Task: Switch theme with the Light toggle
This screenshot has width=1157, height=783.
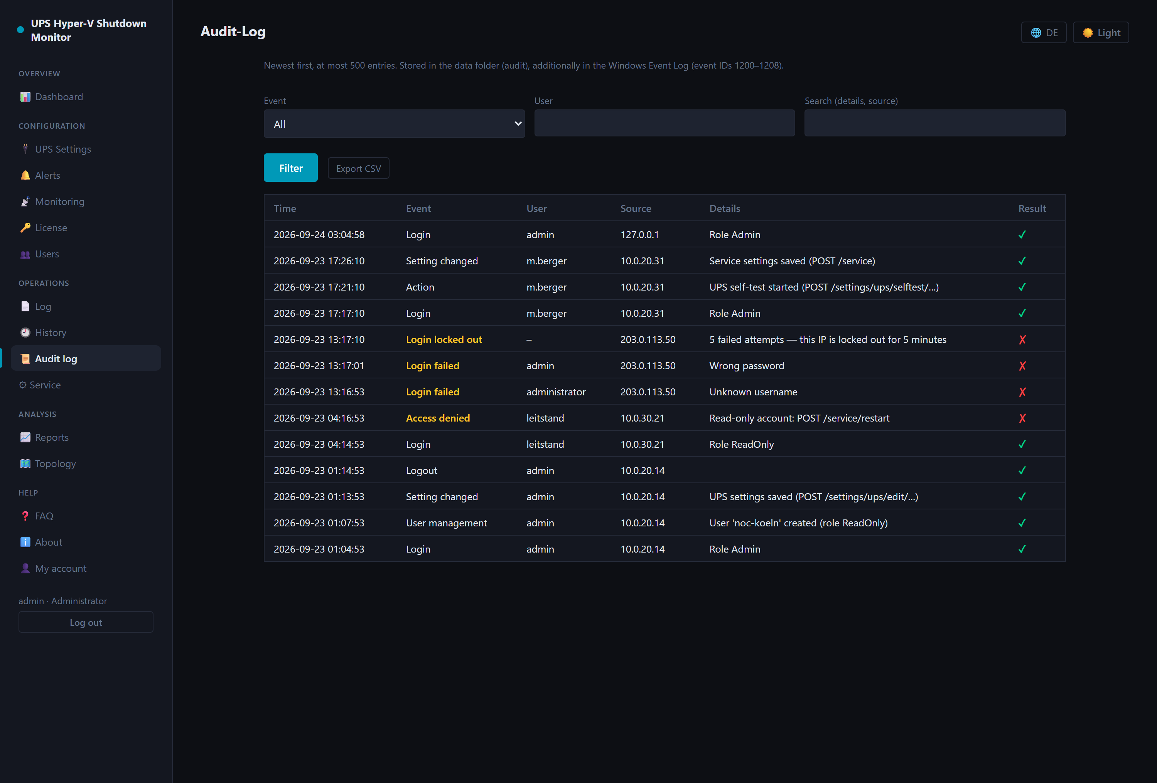Action: tap(1100, 33)
